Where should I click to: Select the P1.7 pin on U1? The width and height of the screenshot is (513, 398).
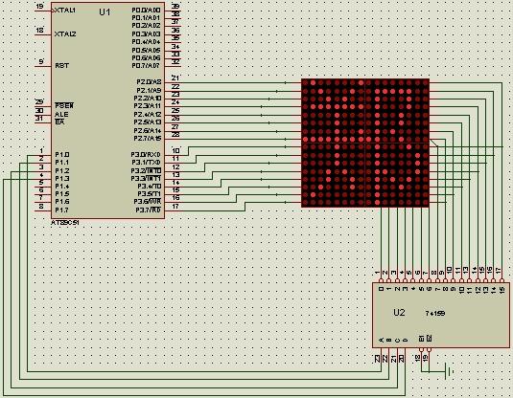(61, 210)
